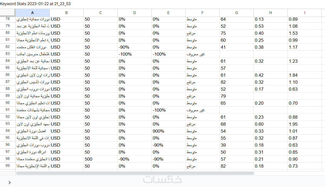The width and height of the screenshot is (325, 187).
Task: Click the cell with value 0.60
Action: point(270,124)
